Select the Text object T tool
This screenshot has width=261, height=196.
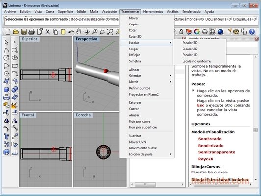point(6,137)
